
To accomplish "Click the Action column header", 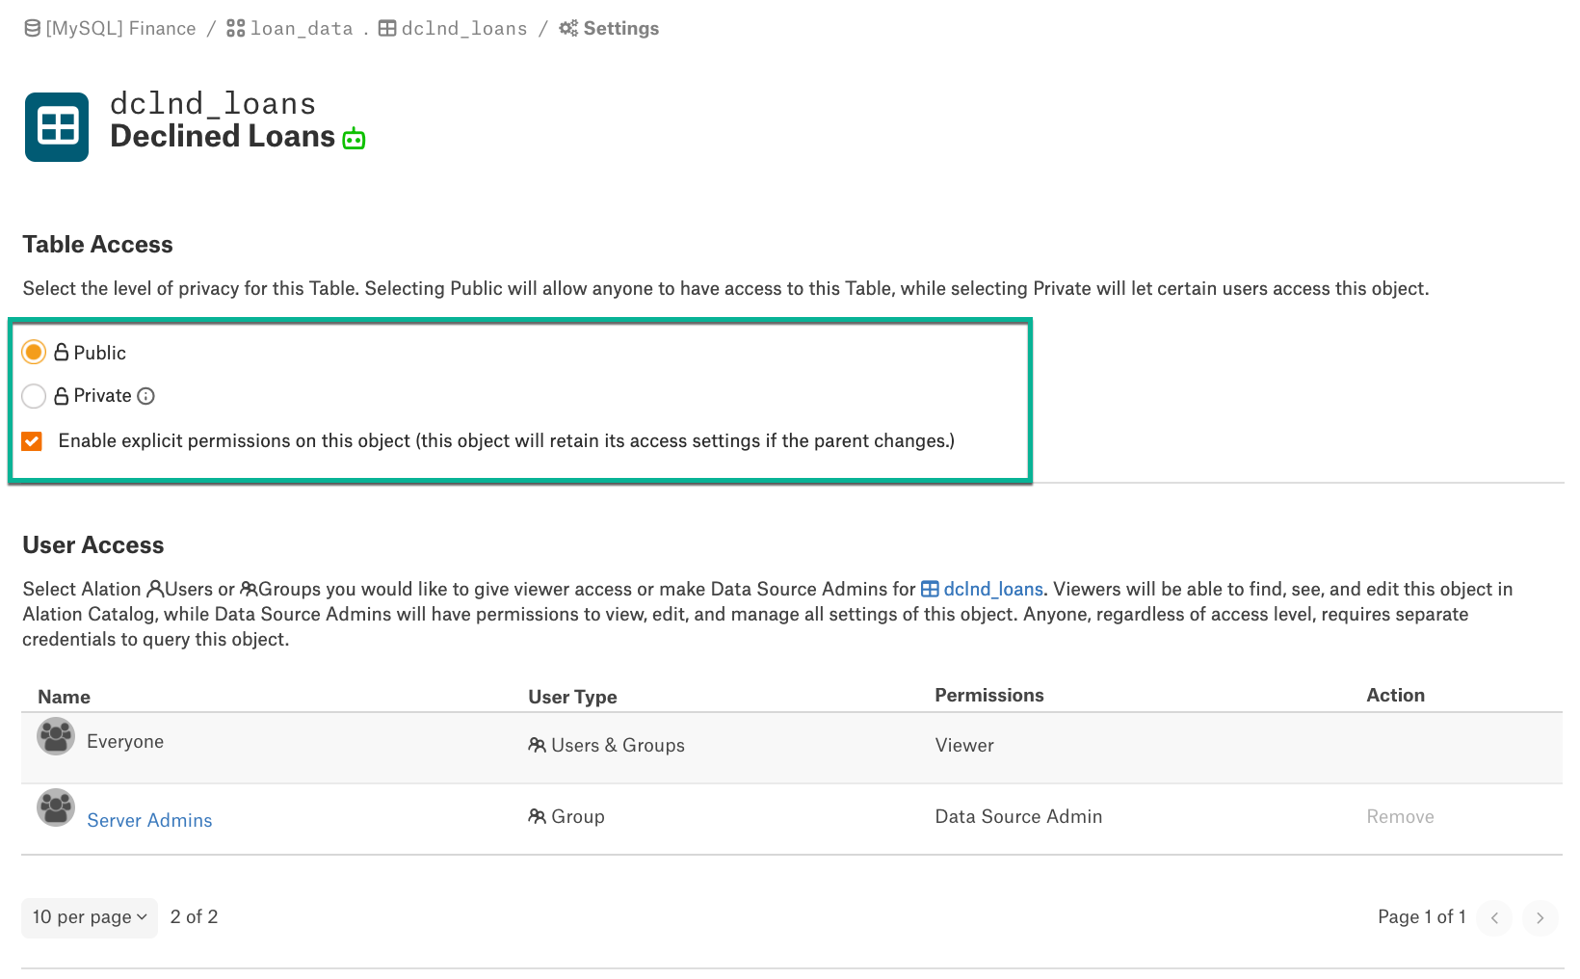I will click(x=1395, y=695).
